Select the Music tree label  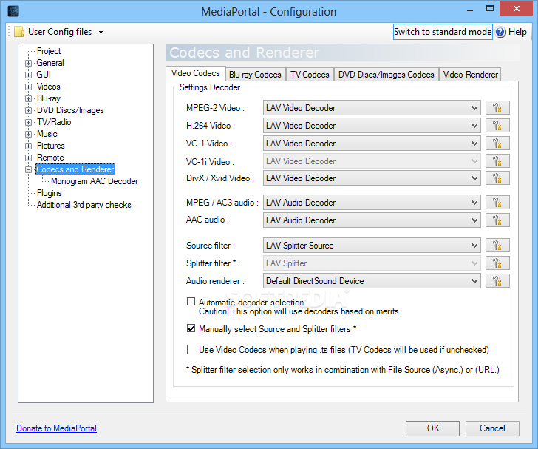(47, 134)
